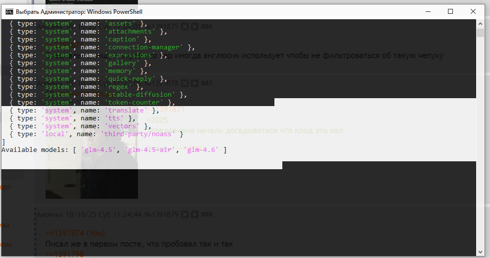Click the play-arrow icon beside post №1391879
Screen dimensions: 490x258
(x=195, y=215)
